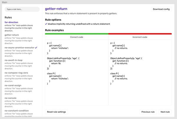This screenshot has height=119, width=177.
Task: Open the getter-return rule in sidebar
Action: (12, 35)
